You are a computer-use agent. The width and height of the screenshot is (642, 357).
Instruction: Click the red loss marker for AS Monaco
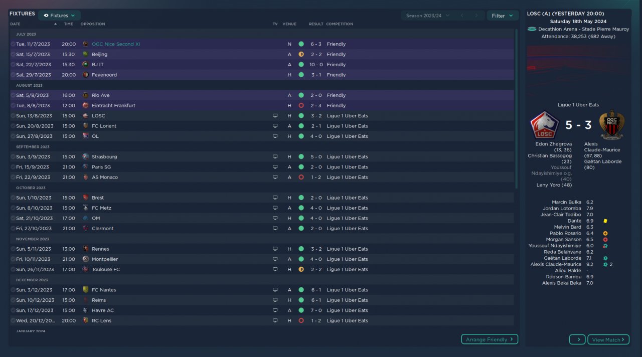click(301, 177)
